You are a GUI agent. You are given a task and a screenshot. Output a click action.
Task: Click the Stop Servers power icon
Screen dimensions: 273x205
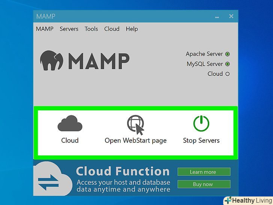201,124
